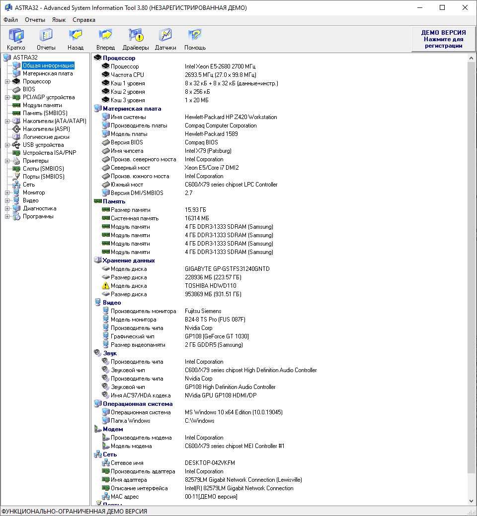Open the Отчеты menu in menu bar
The image size is (477, 516).
click(35, 20)
